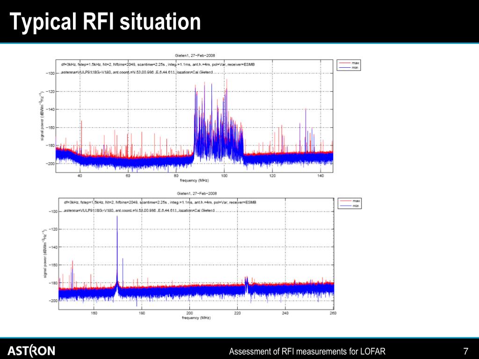Click the 120 tick on the upper frequency axis
Screen dimensions: 479x359
coord(273,176)
